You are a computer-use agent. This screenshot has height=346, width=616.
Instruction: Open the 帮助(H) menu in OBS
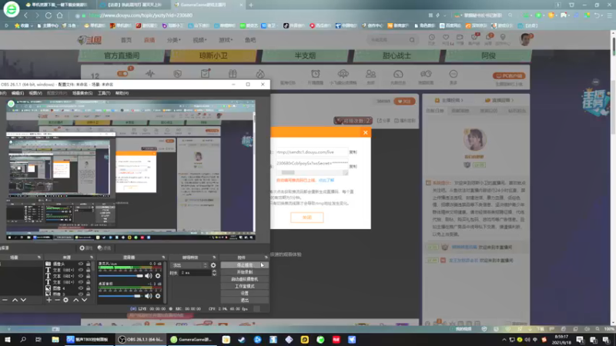[x=122, y=93]
